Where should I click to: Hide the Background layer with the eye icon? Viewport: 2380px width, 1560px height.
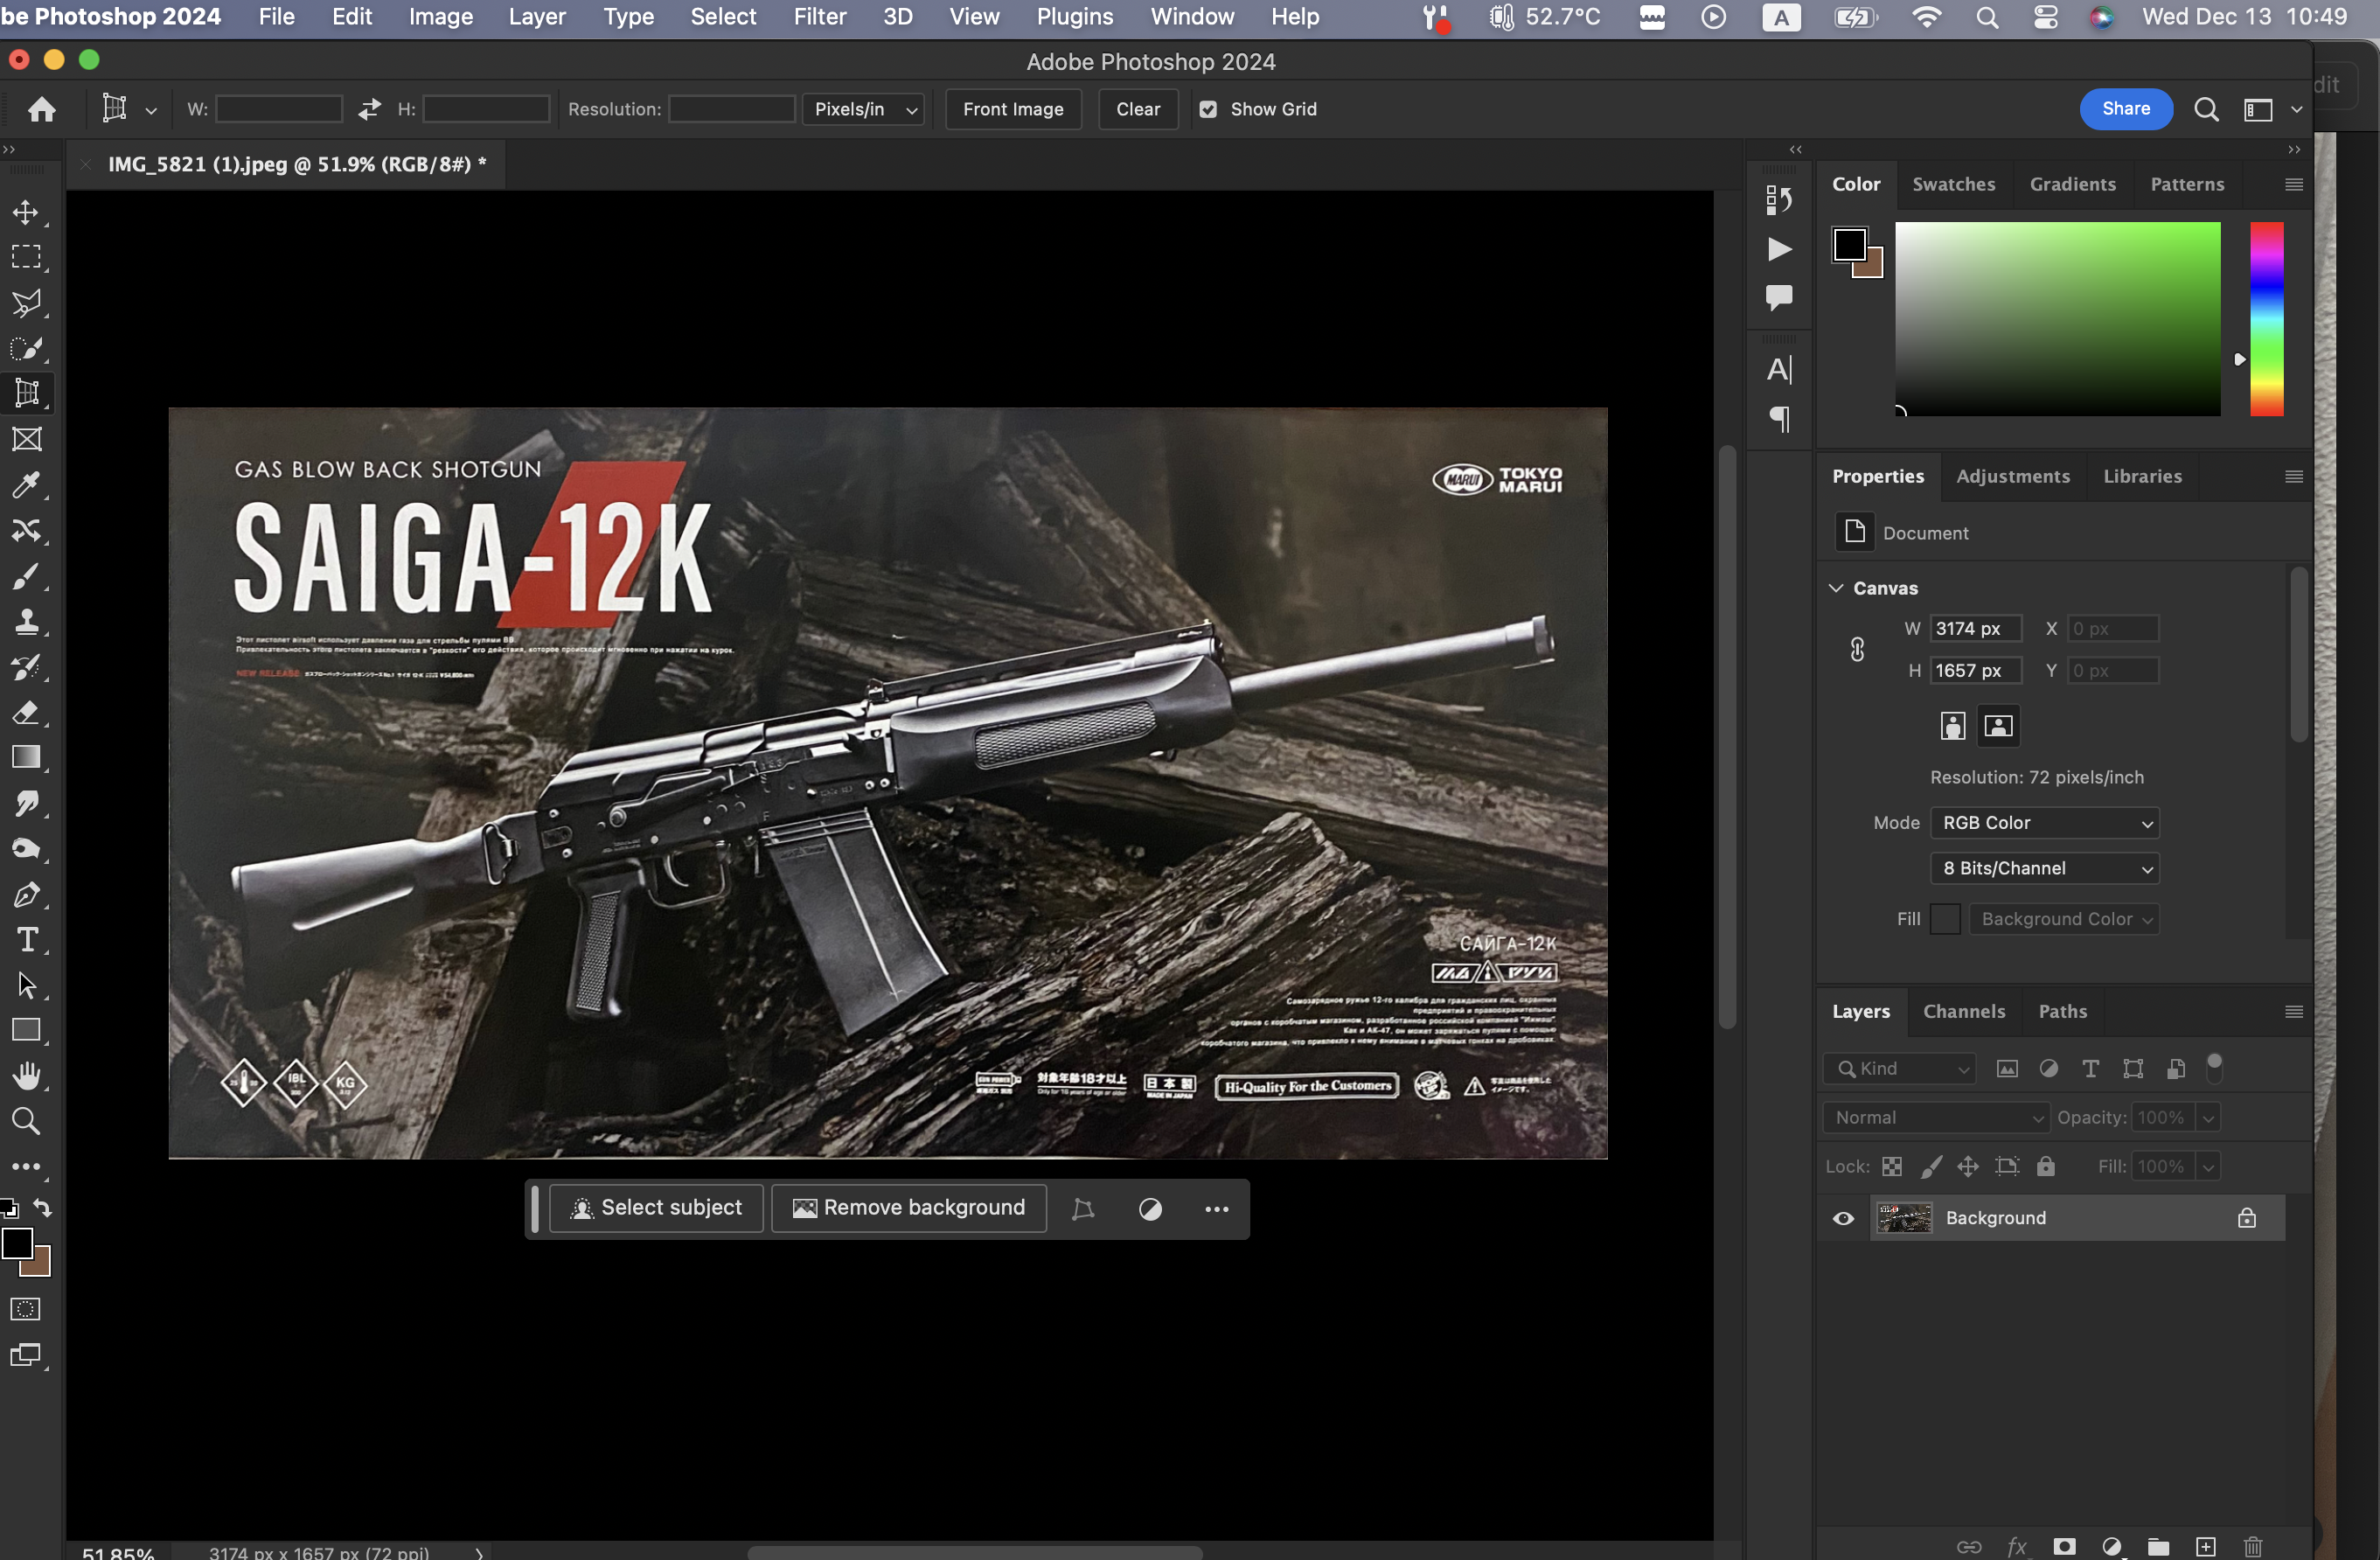click(x=1843, y=1218)
